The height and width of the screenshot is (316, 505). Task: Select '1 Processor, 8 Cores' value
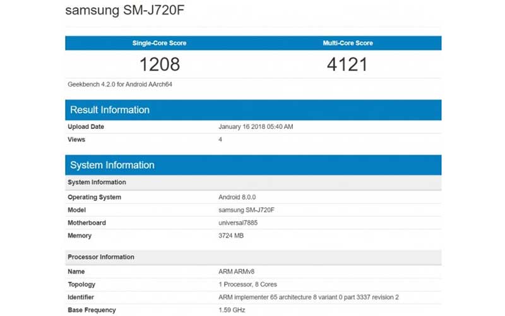pos(247,285)
